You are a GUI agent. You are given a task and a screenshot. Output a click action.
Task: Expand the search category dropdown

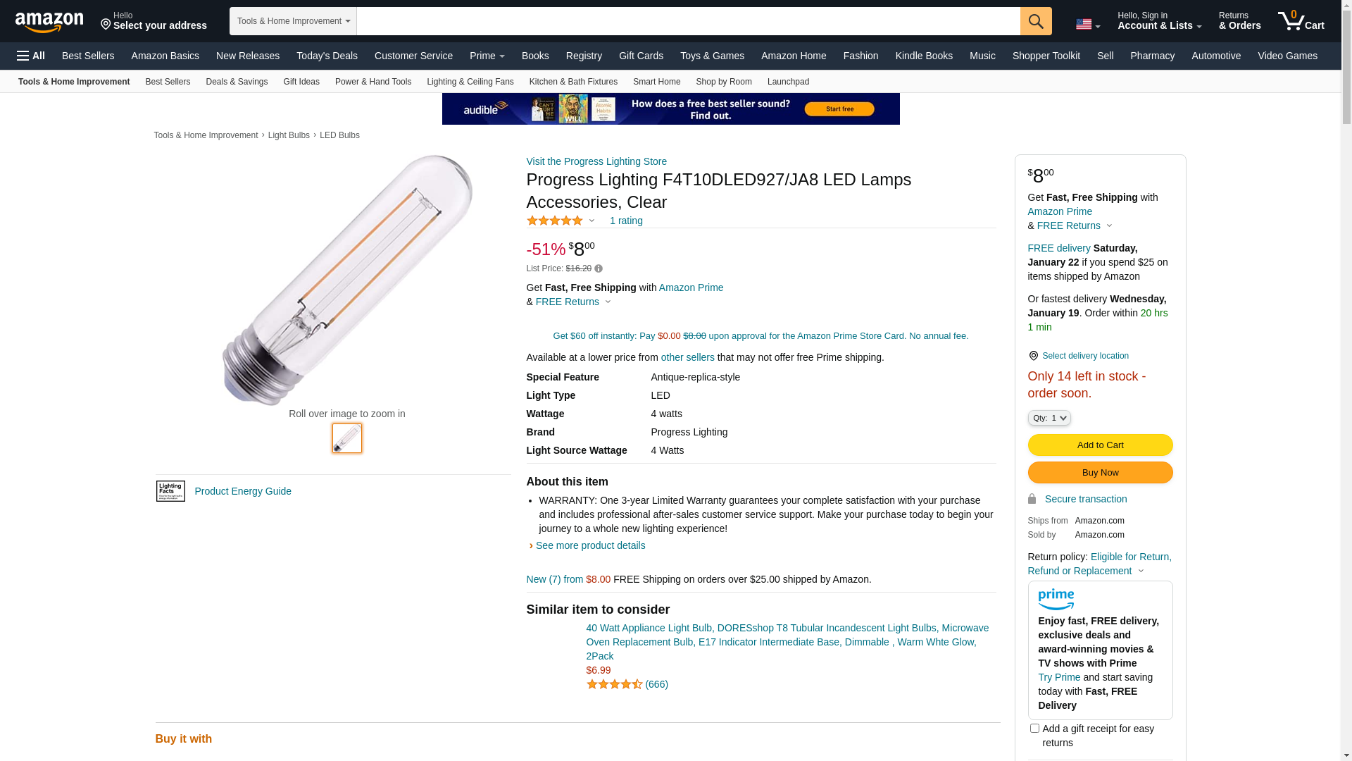(293, 21)
